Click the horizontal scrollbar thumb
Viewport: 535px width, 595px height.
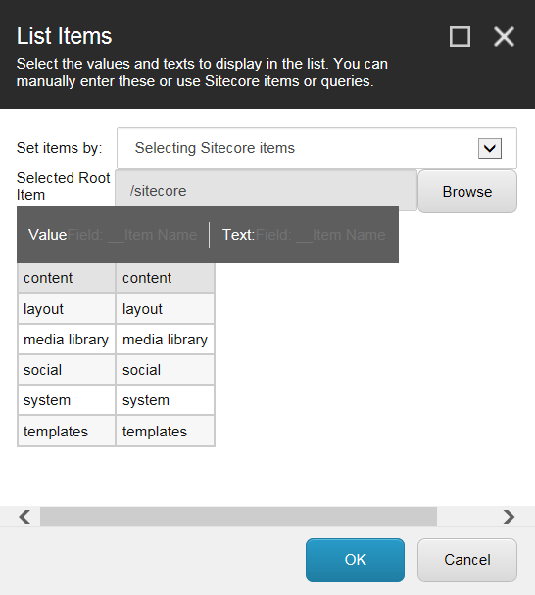pos(239,517)
